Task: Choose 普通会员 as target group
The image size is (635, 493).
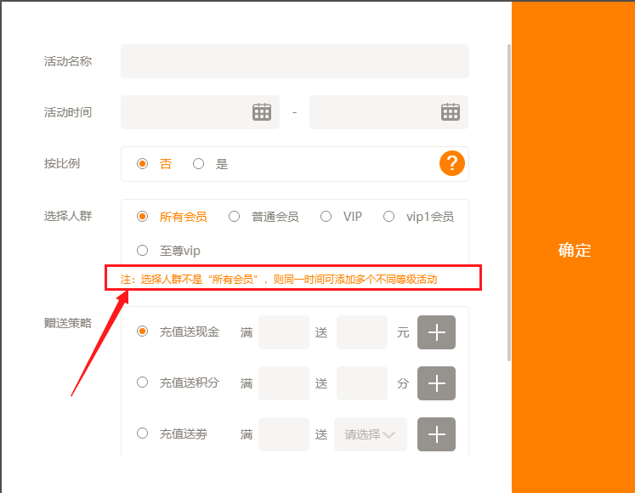Action: coord(235,217)
